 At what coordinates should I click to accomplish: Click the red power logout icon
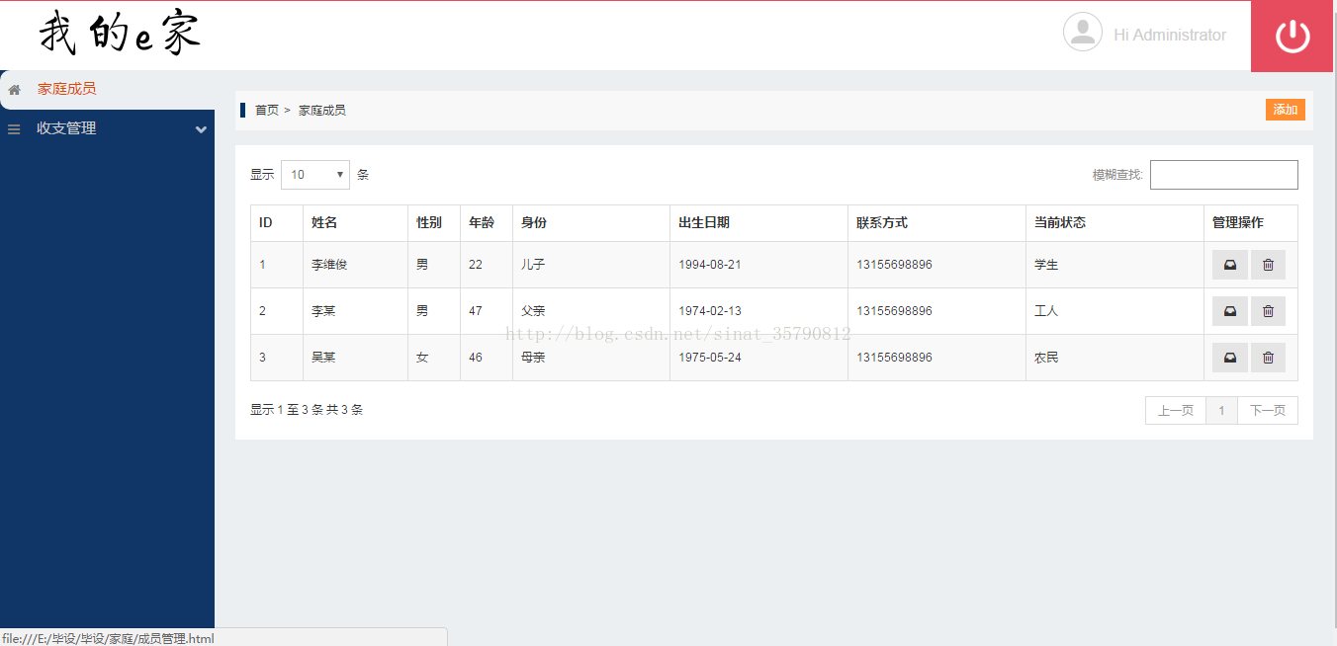pyautogui.click(x=1292, y=37)
